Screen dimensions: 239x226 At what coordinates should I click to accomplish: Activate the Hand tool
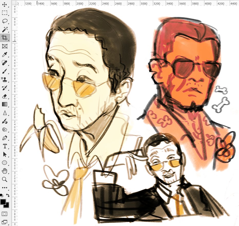pos(5,171)
